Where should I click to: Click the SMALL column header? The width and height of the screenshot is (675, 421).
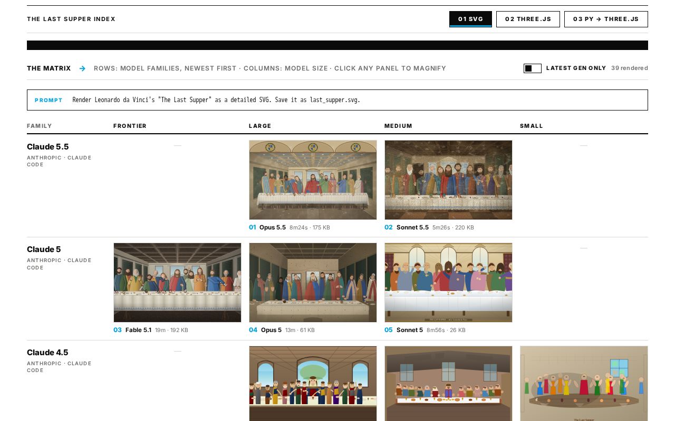(532, 126)
